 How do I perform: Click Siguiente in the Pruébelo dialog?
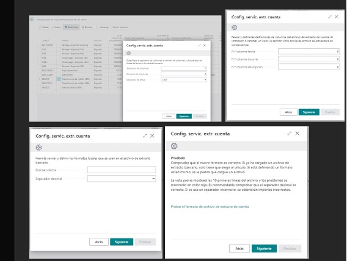tap(264, 248)
